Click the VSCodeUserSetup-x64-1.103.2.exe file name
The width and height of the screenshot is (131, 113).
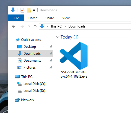click(74, 74)
